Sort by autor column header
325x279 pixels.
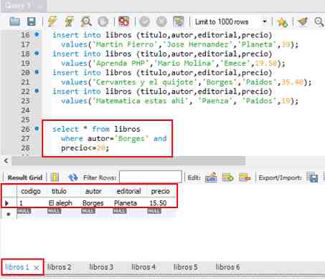pyautogui.click(x=93, y=191)
